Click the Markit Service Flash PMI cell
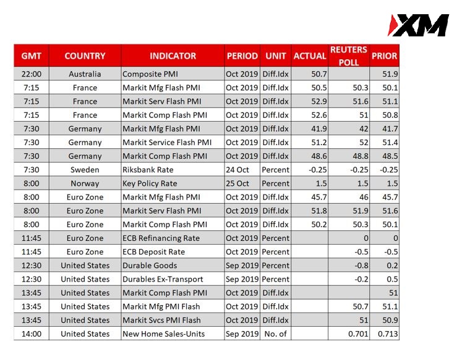The width and height of the screenshot is (457, 344). pos(173,142)
